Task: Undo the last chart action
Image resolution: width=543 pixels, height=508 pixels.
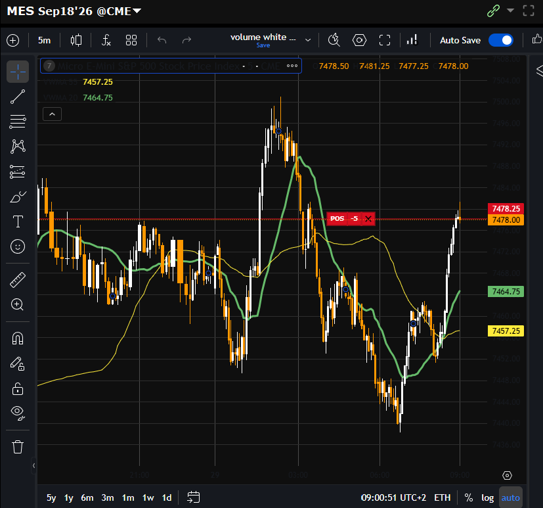Action: tap(162, 40)
